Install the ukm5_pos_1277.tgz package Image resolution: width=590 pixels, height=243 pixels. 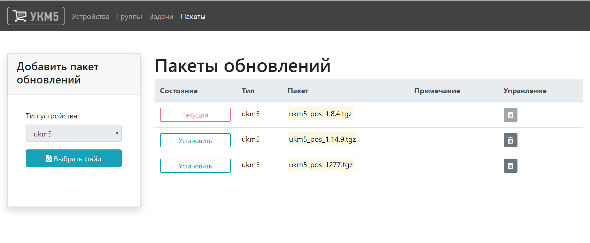195,166
